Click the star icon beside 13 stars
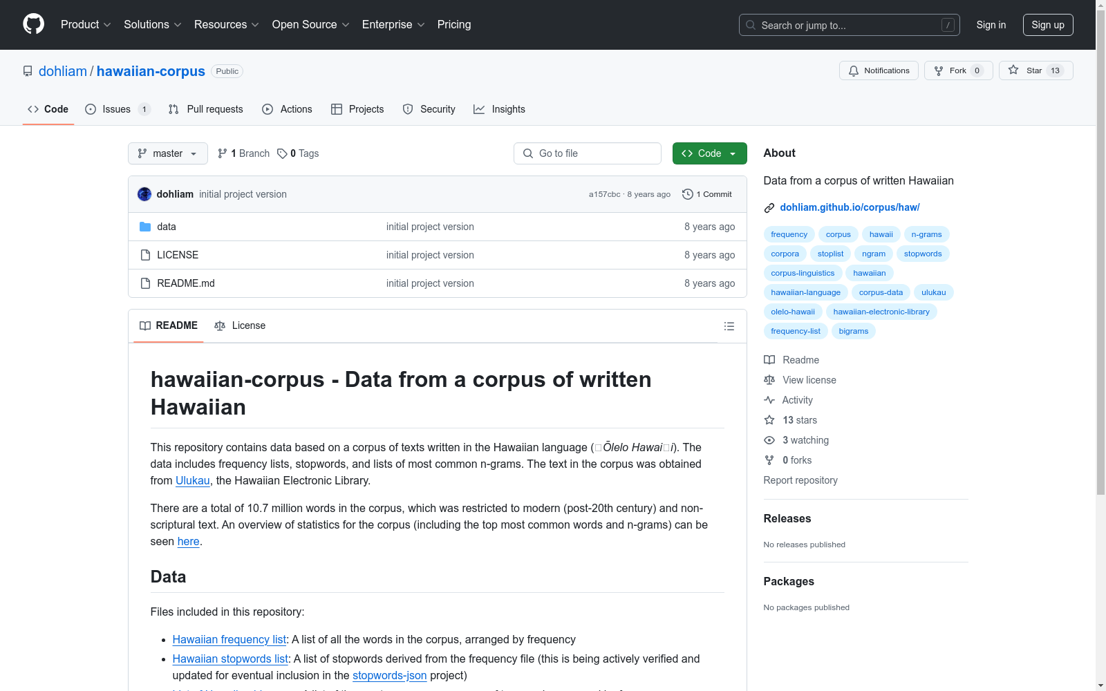This screenshot has width=1106, height=691. (x=769, y=420)
